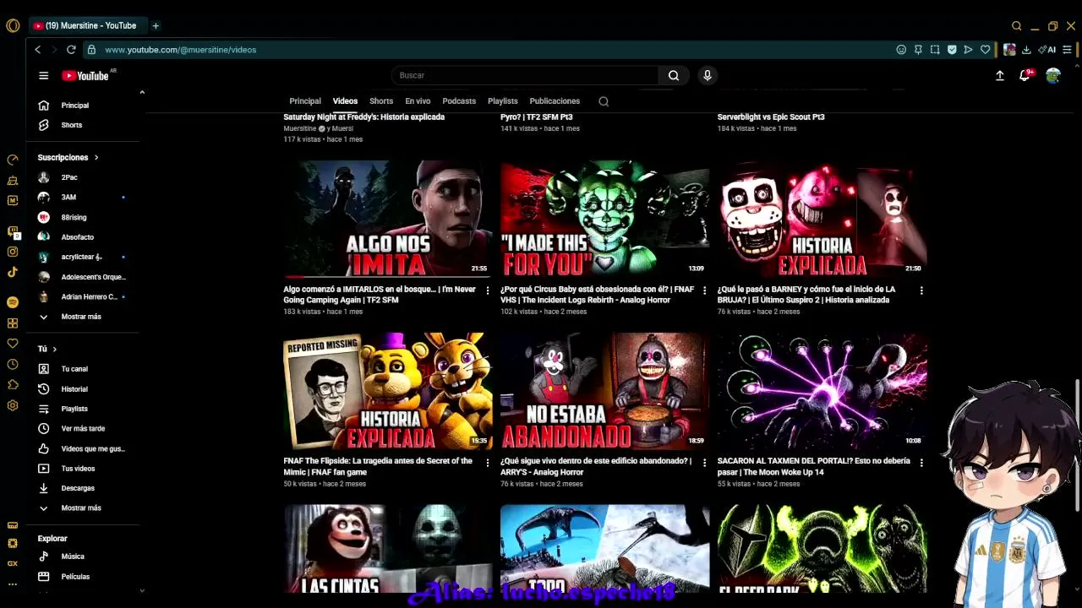Collapse the YouTube guide hamburger menu
The image size is (1082, 608).
44,75
